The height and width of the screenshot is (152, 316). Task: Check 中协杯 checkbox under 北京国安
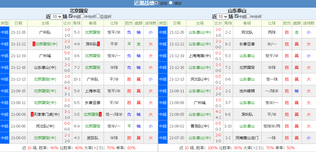[x=82, y=16]
